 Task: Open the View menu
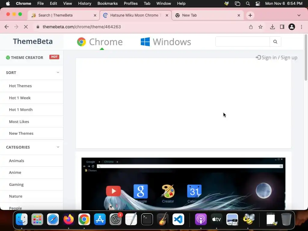tap(68, 4)
